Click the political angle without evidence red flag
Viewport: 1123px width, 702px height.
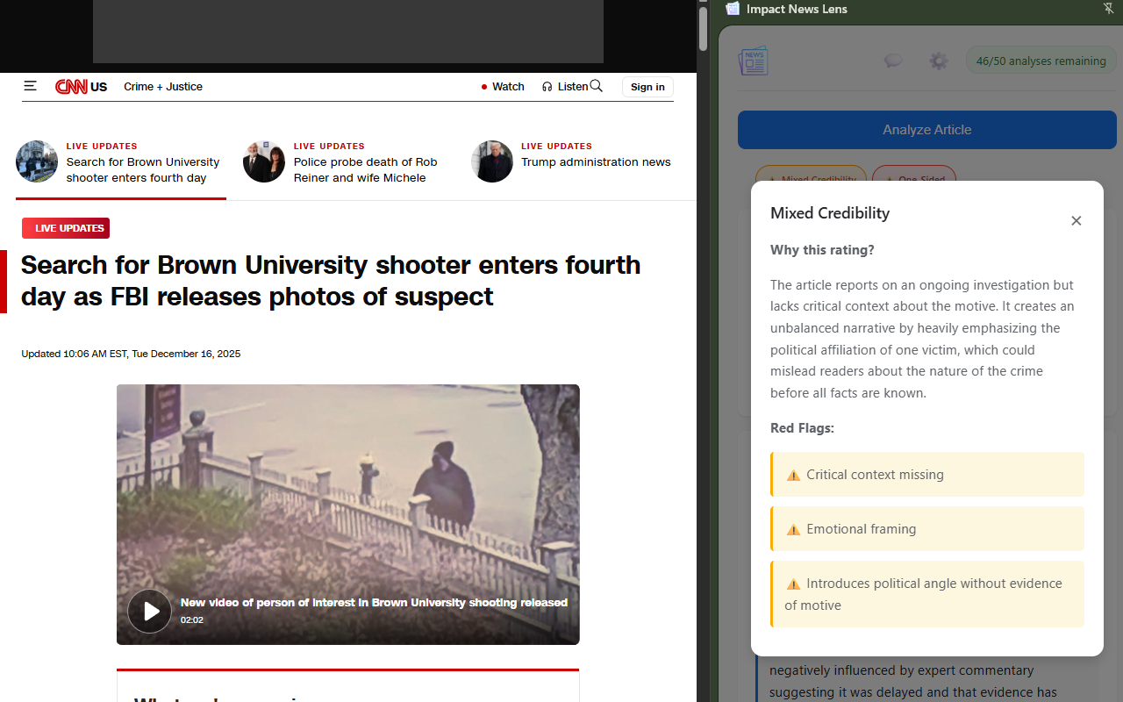927,594
